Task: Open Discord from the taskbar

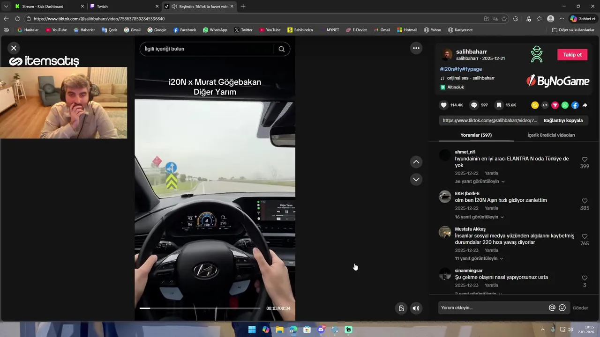Action: tap(321, 330)
